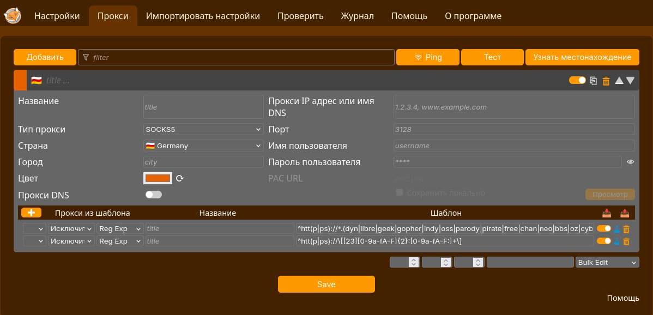Open the orange color swatch picker
Image resolution: width=653 pixels, height=315 pixels.
pos(158,178)
